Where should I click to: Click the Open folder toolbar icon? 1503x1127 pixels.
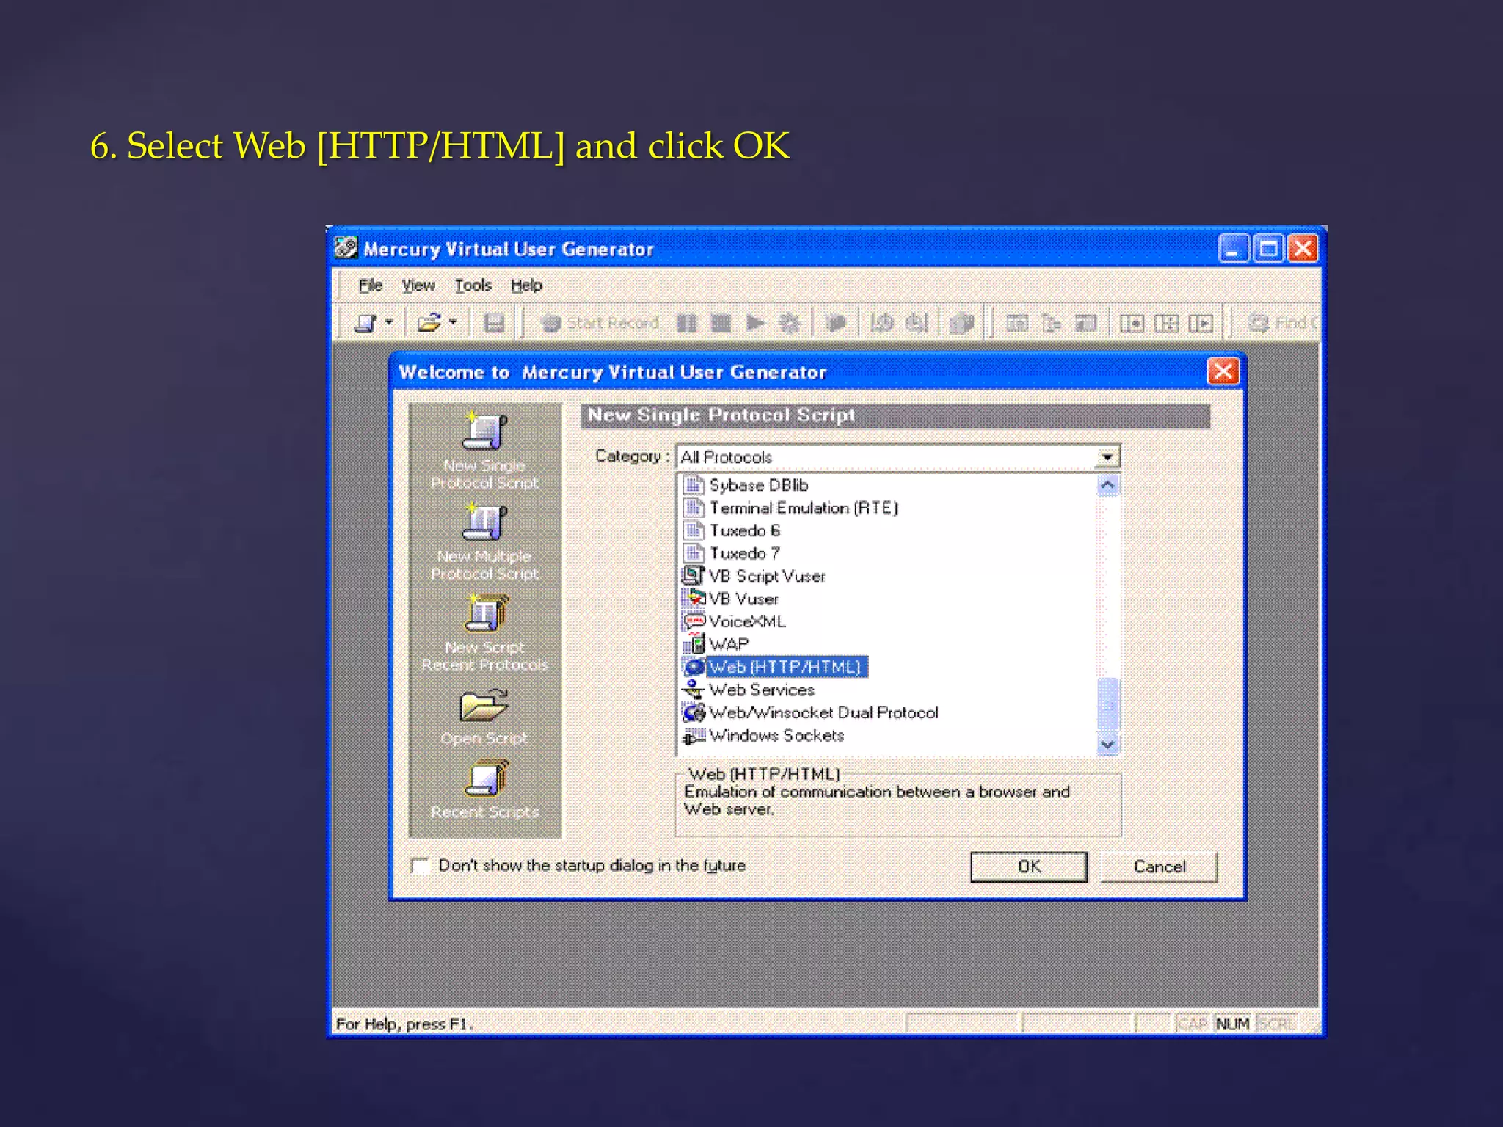click(x=429, y=323)
